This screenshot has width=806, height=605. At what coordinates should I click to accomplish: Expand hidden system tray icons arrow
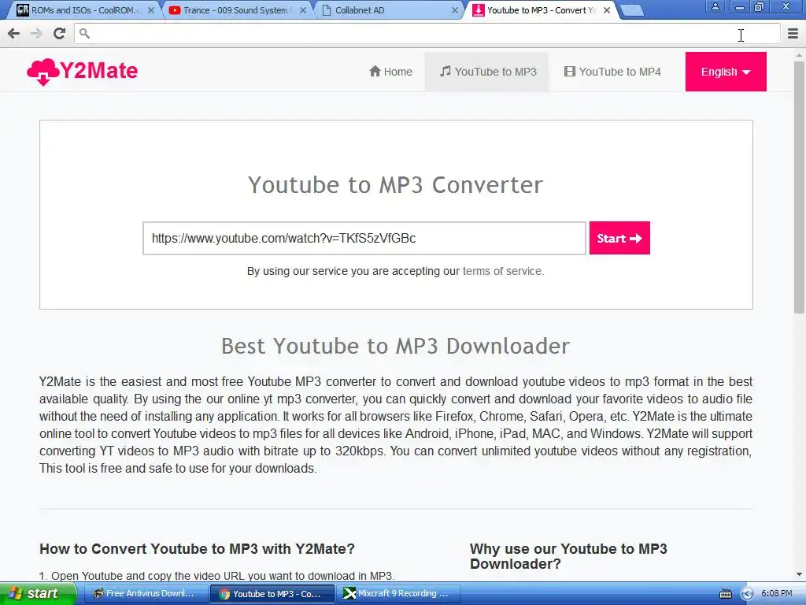click(747, 594)
